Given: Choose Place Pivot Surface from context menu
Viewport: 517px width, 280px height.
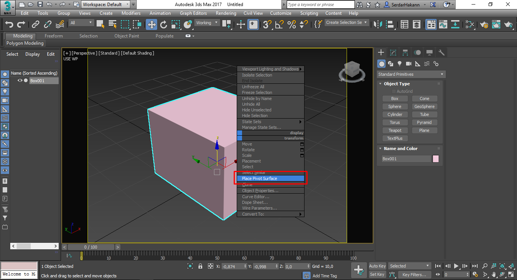Looking at the screenshot, I should click(x=270, y=178).
